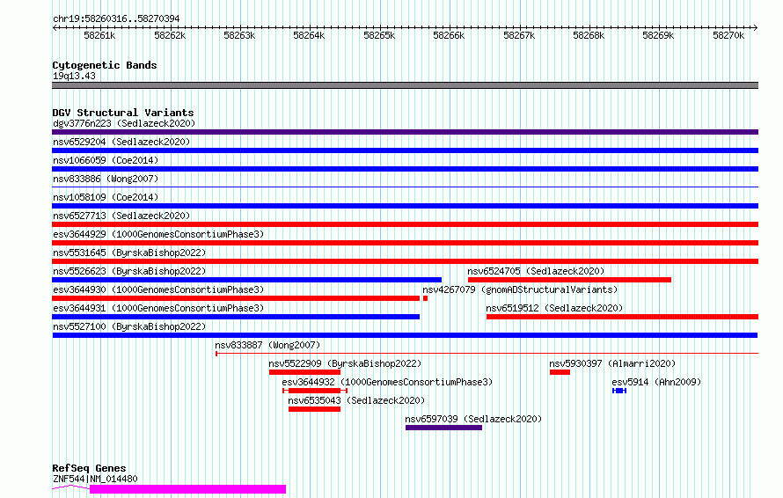Click the 58263k ruler mark
Image resolution: width=783 pixels, height=498 pixels.
pyautogui.click(x=239, y=35)
